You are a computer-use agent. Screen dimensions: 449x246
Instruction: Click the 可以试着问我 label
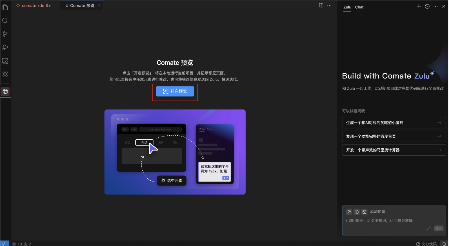(354, 111)
